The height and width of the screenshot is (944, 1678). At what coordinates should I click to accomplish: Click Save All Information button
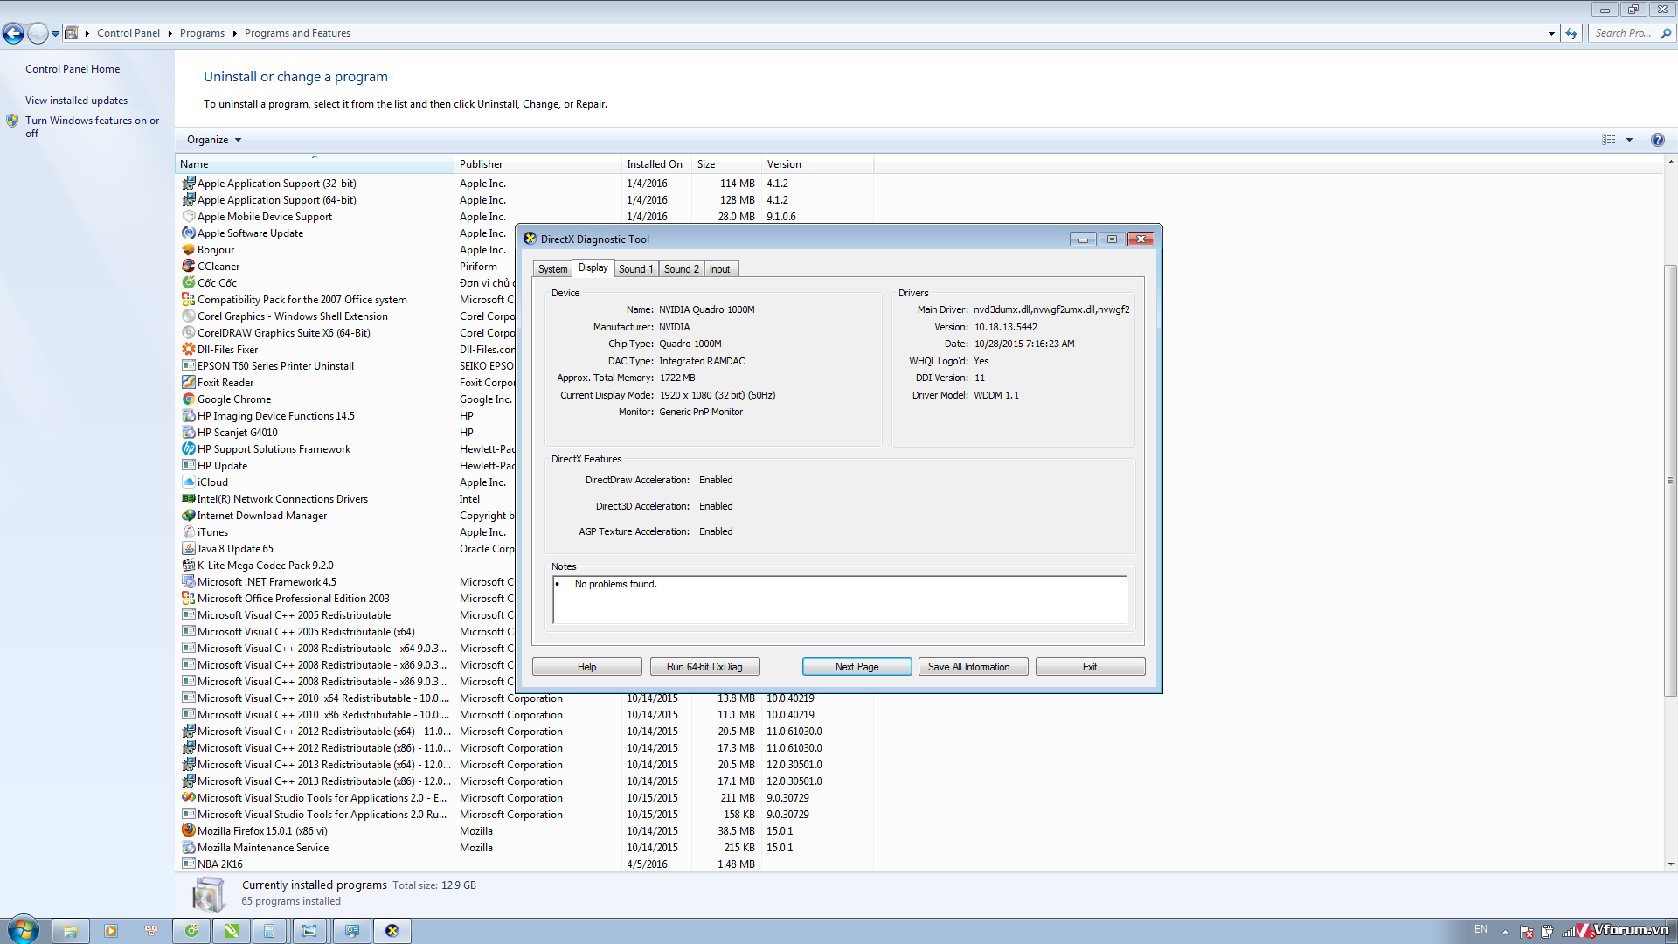click(x=973, y=667)
